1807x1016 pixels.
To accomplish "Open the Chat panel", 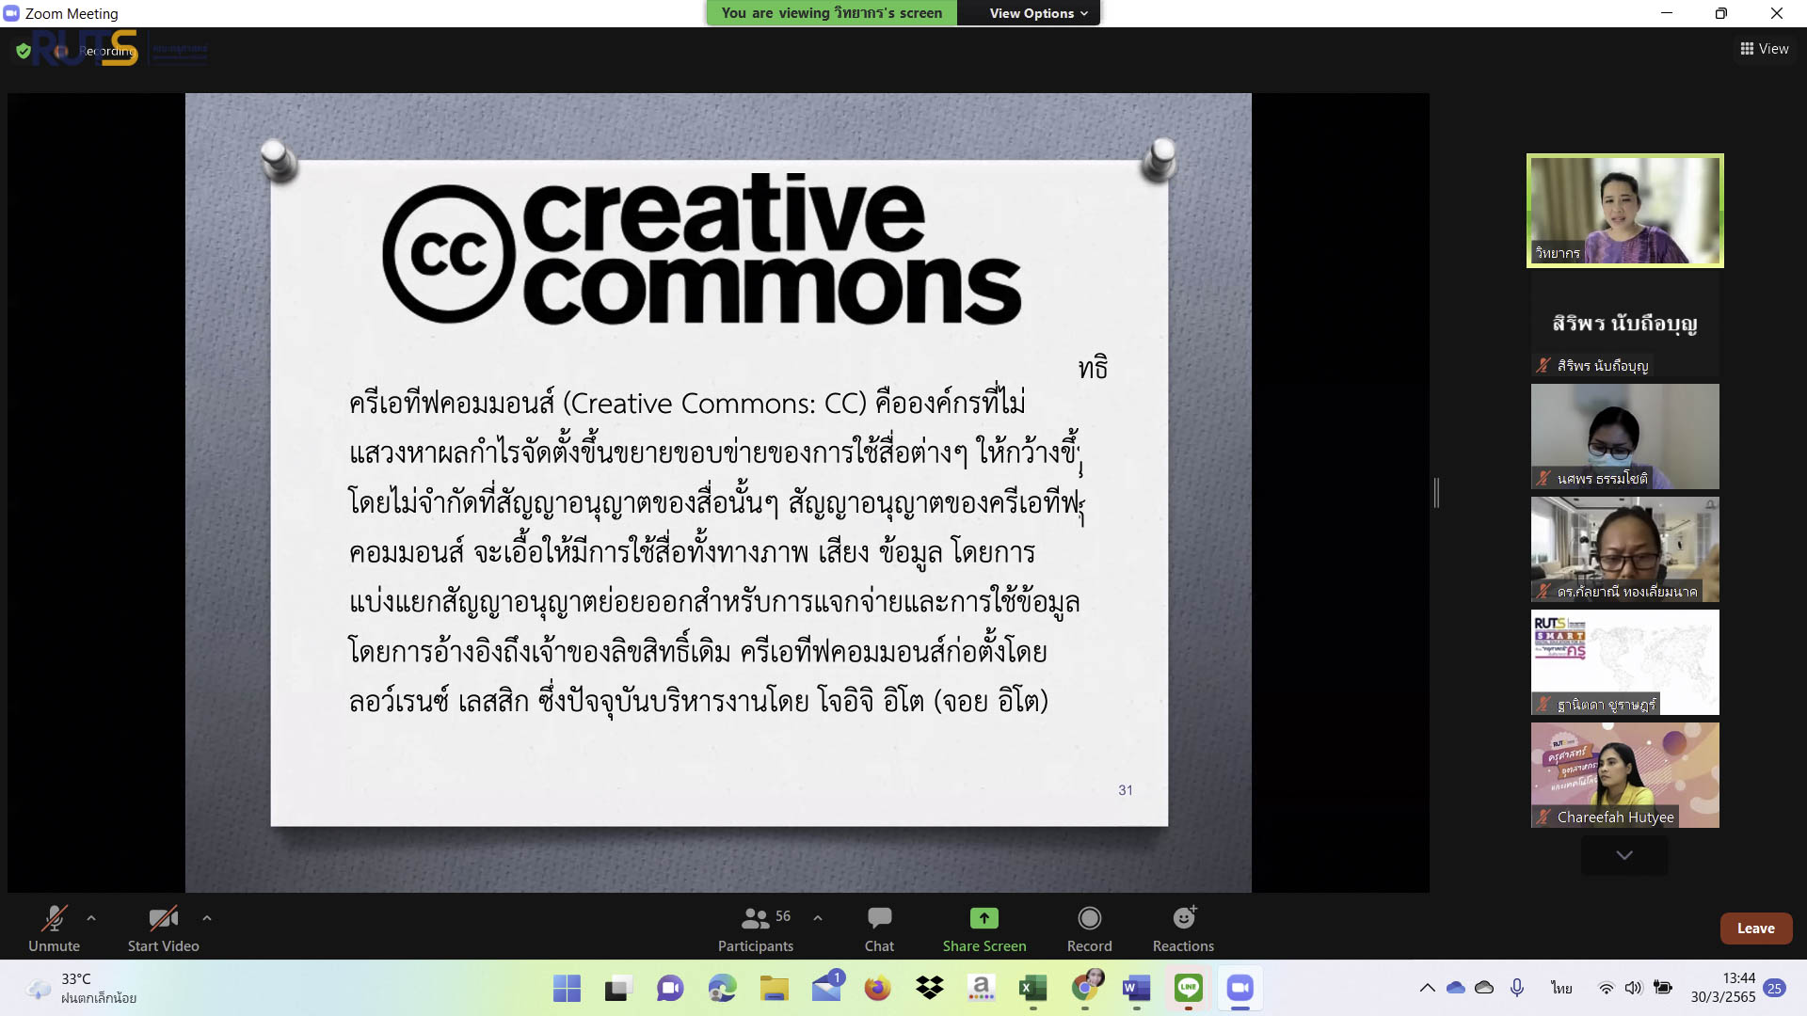I will pyautogui.click(x=879, y=928).
